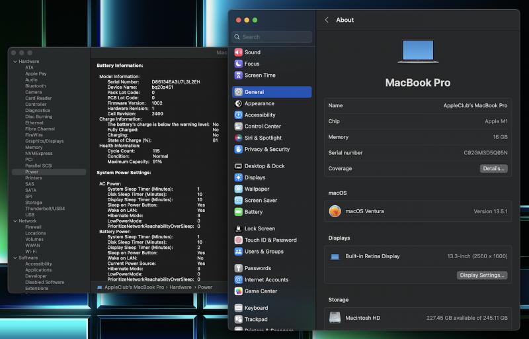Click the settings Search field

[x=272, y=37]
